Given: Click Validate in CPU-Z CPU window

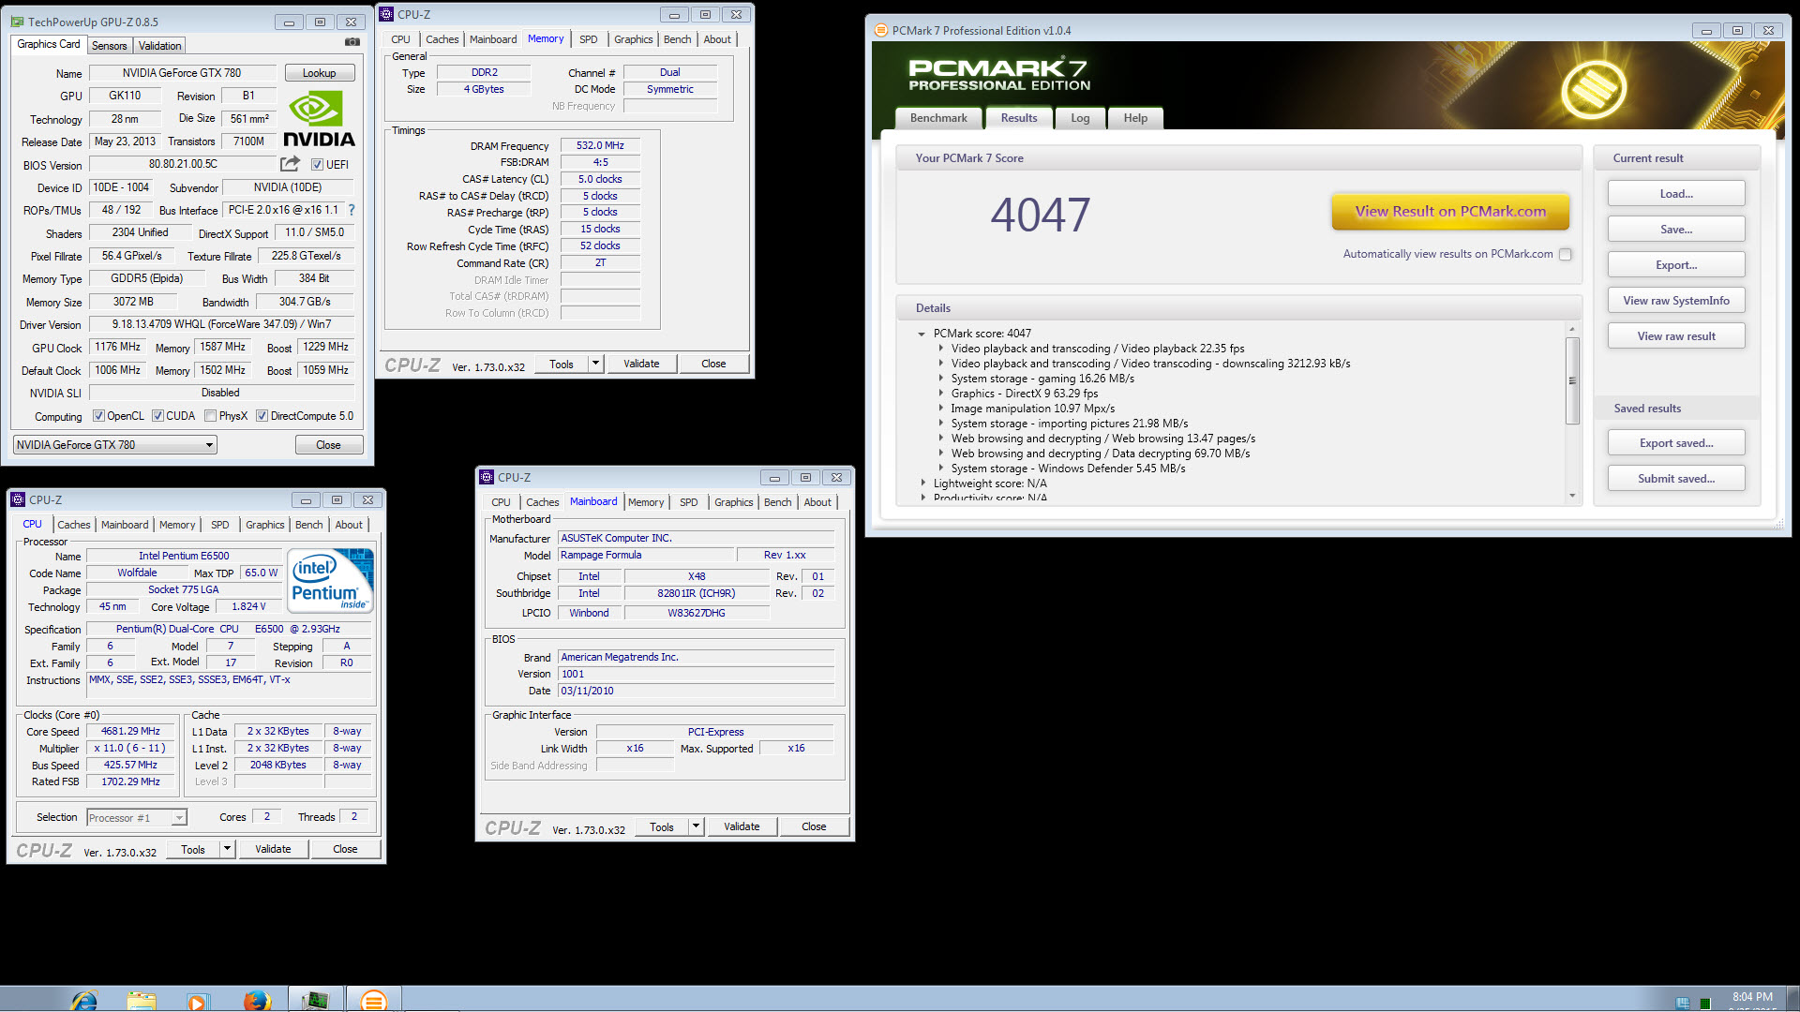Looking at the screenshot, I should click(273, 849).
